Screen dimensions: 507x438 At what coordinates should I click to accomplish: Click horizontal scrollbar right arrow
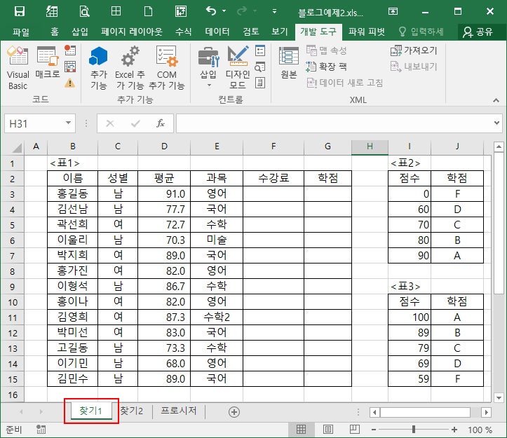coord(486,412)
